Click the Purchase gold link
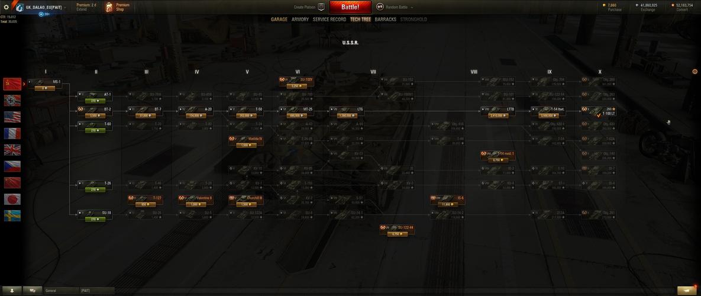This screenshot has width=701, height=296. tap(614, 9)
